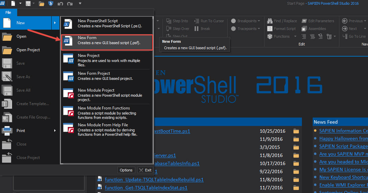Click the PowerShell shield icon in title bar
368x193 pixels.
pyautogui.click(x=51, y=3)
